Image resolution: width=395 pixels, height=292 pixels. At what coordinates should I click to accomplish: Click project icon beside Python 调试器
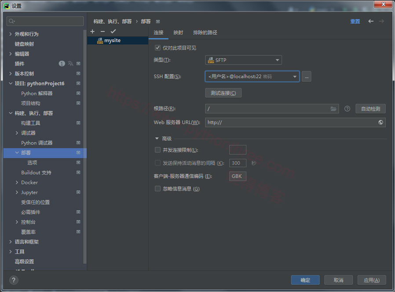coord(78,142)
